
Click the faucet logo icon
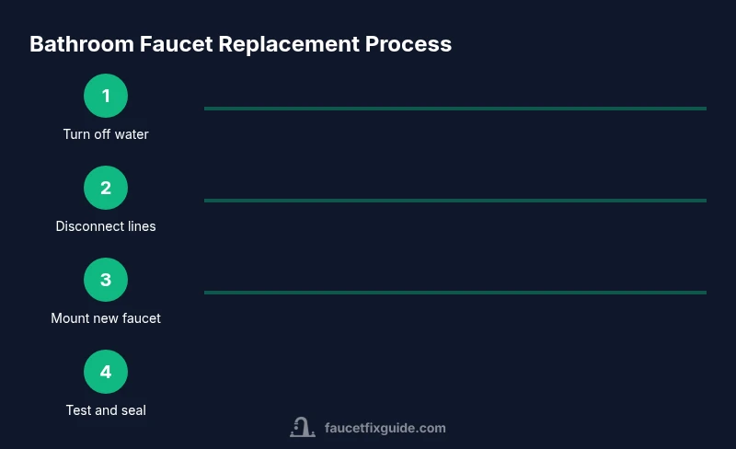click(303, 428)
